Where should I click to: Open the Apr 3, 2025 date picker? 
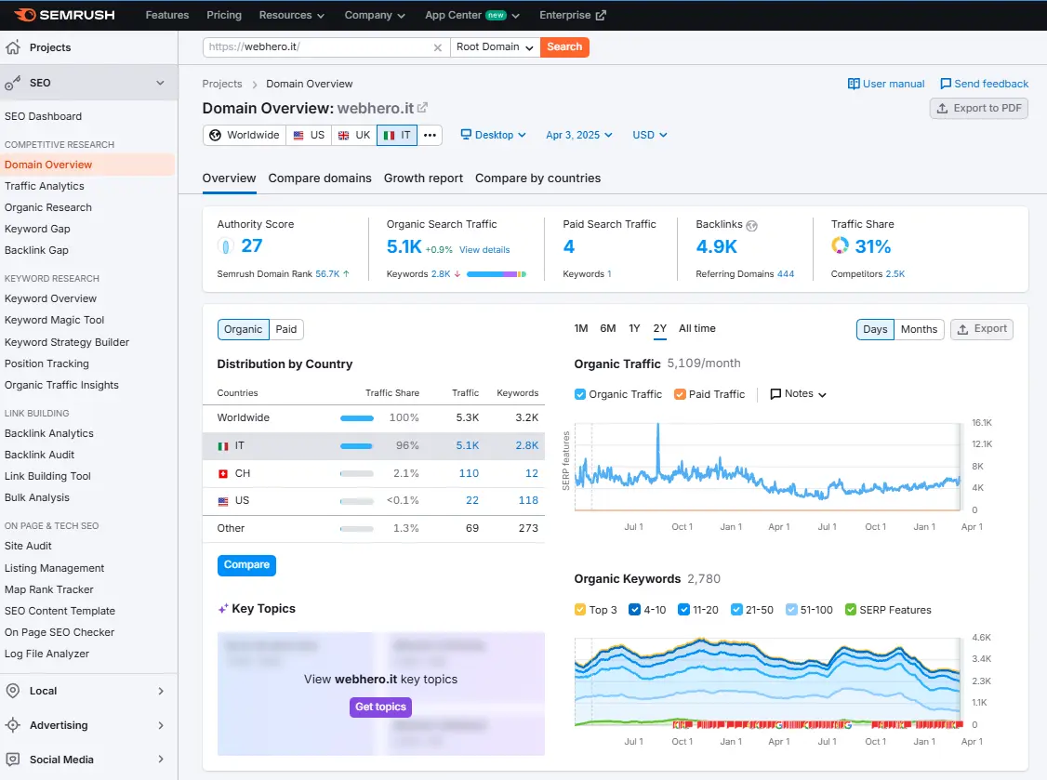click(579, 135)
